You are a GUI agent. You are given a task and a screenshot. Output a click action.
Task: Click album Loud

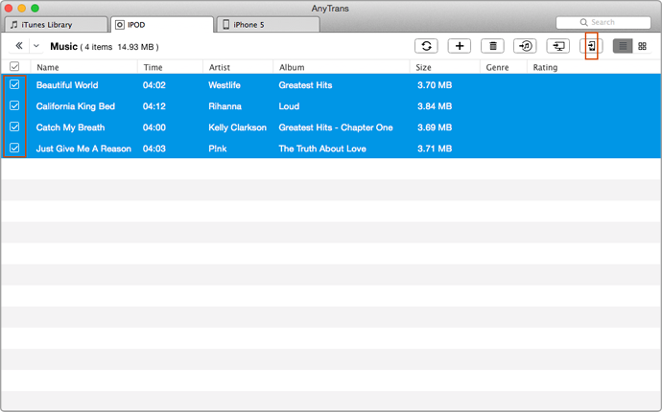click(x=289, y=106)
